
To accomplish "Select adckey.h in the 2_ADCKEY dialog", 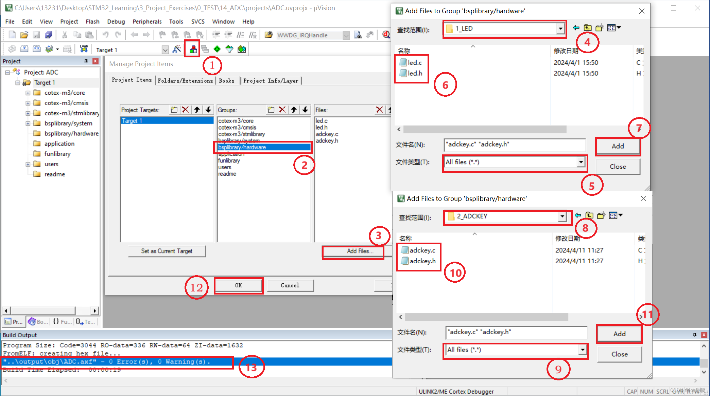I will [419, 261].
